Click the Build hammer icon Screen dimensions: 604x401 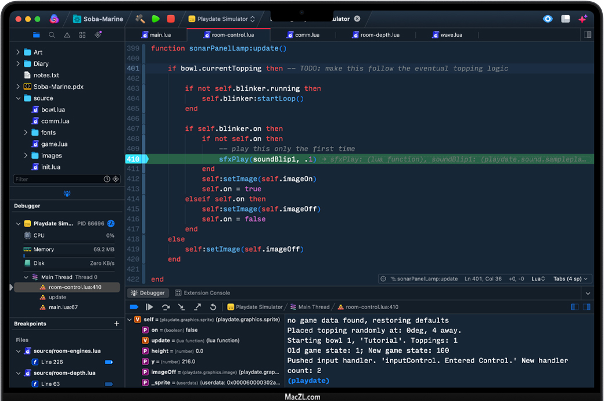(140, 19)
